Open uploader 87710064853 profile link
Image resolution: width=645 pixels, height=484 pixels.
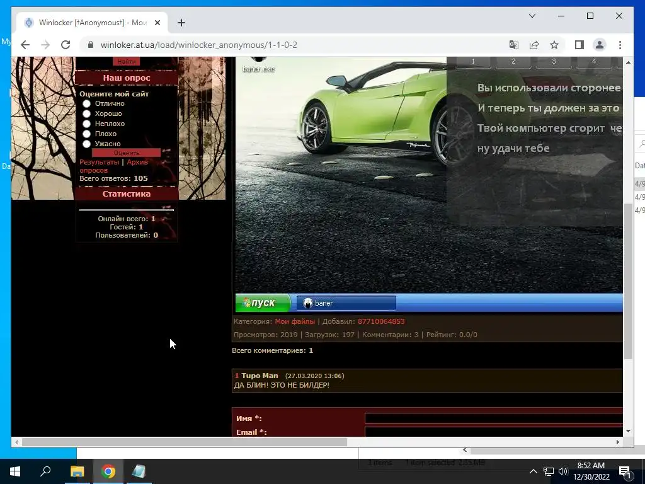[381, 321]
